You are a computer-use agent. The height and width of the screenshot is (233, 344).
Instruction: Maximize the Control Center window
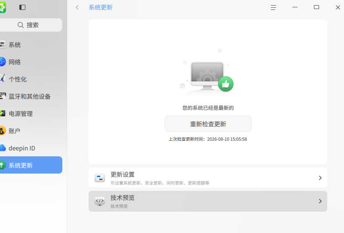click(316, 7)
